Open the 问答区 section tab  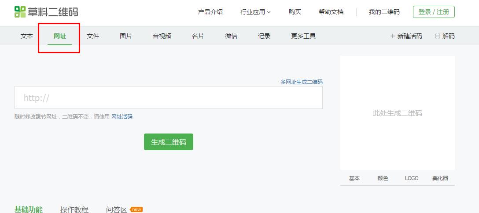click(117, 209)
